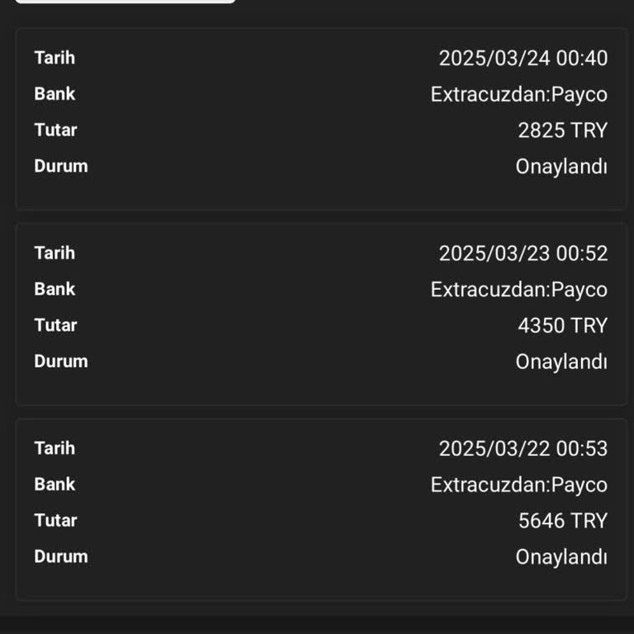Click the 2025/03/23 00:52 date value
The height and width of the screenshot is (634, 634).
[x=523, y=253]
